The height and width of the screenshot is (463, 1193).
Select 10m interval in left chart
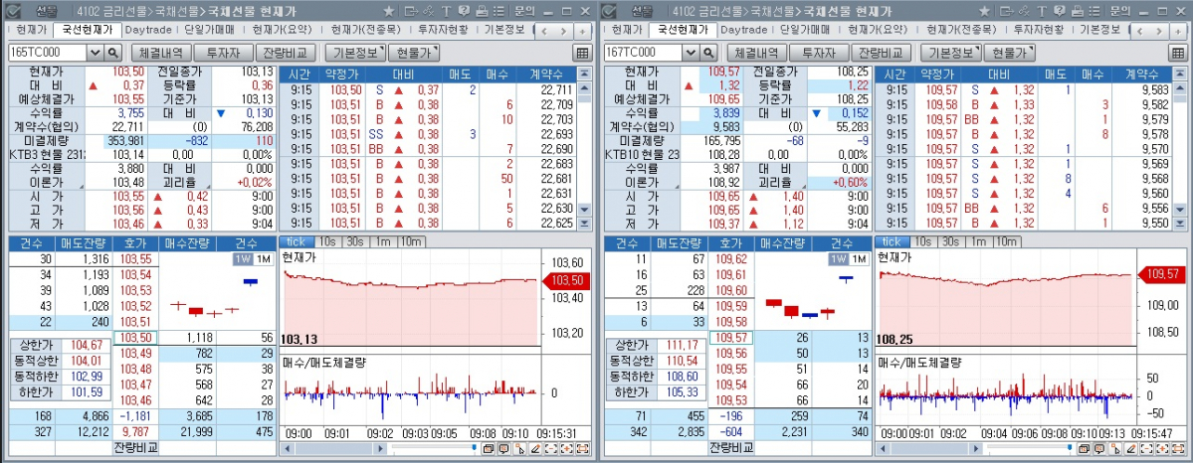pos(410,241)
